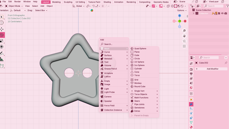
Task: Open the Tool properties tab icon
Action: 191,63
